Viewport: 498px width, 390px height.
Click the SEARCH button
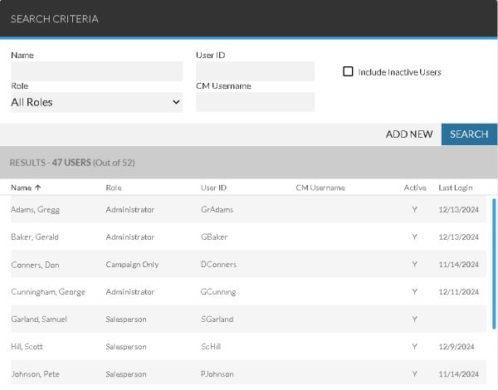[469, 134]
